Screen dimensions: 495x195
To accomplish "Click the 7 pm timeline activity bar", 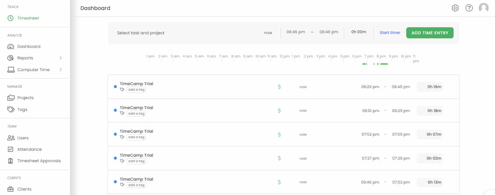I will (x=365, y=64).
